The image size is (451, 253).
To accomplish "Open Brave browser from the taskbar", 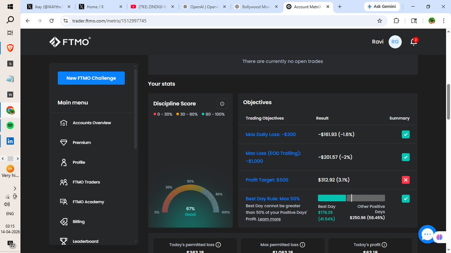I will [x=10, y=48].
